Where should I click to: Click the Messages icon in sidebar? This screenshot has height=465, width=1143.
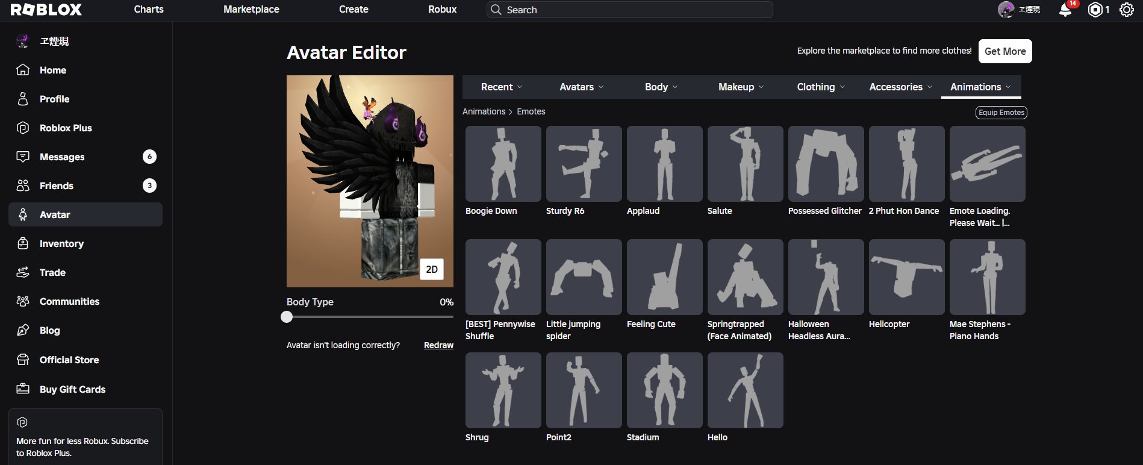click(x=23, y=157)
